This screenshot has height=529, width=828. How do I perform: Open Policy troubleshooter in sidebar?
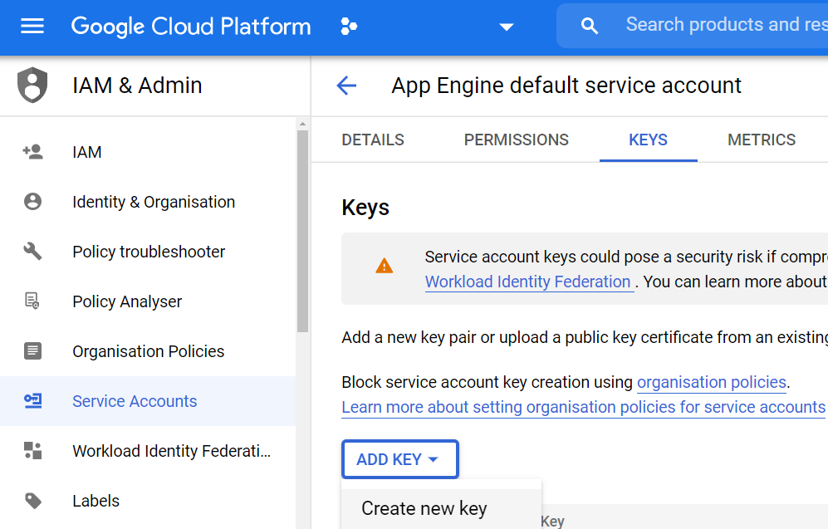(x=148, y=252)
